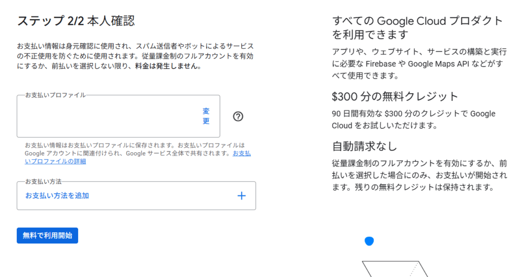Click the お支払い方法 field label
520x277 pixels.
44,181
